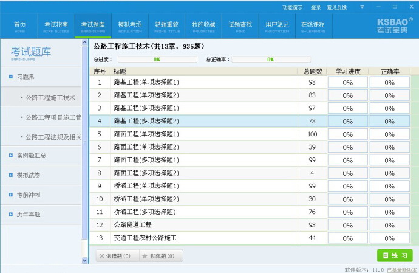This screenshot has width=419, height=273.
Task: Open the 在线课程 tab
Action: 313,26
